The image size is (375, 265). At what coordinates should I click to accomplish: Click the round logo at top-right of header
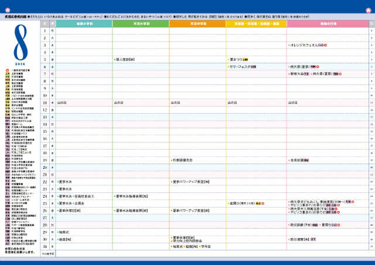pyautogui.click(x=369, y=10)
